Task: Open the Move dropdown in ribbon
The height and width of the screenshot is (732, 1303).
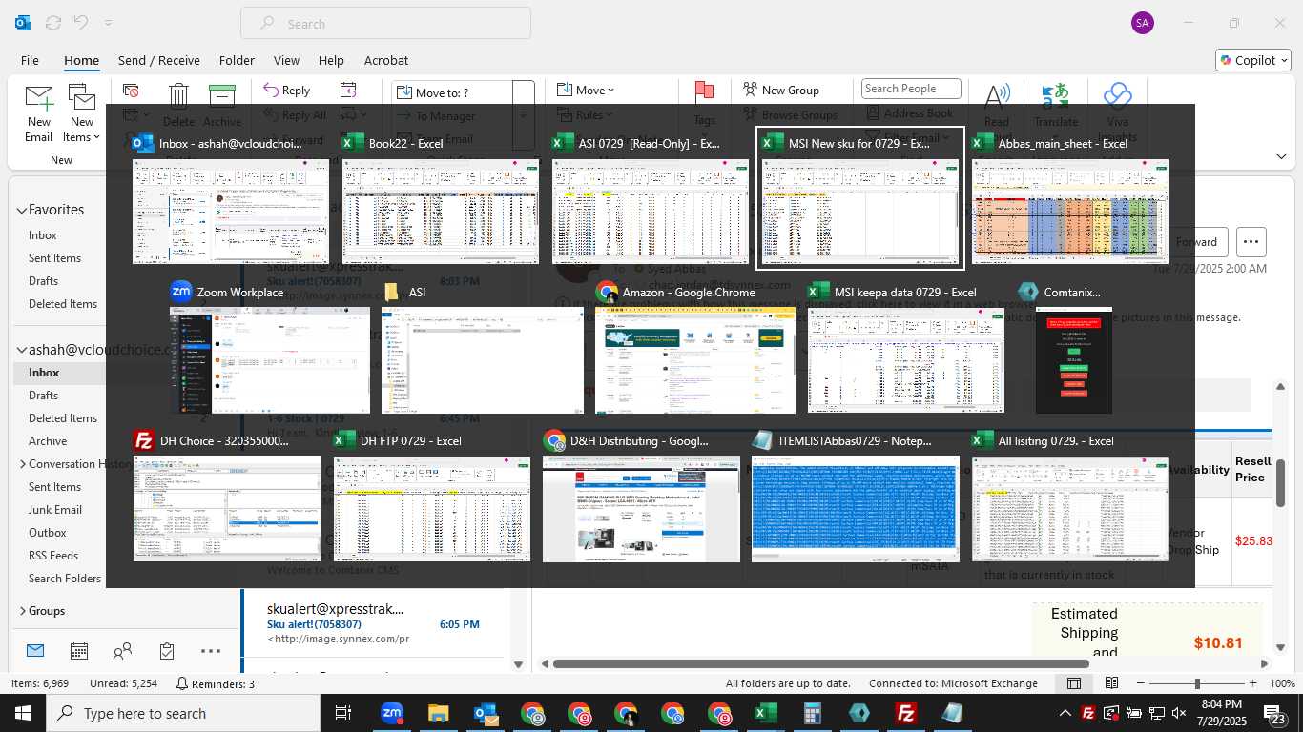Action: [x=586, y=90]
